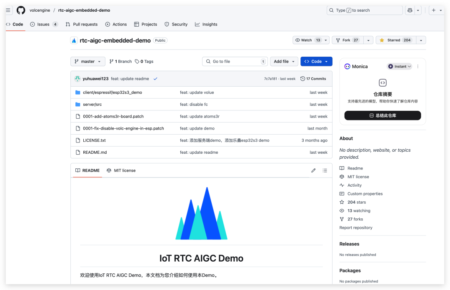
Task: Expand the star lists dropdown arrow
Action: (421, 40)
